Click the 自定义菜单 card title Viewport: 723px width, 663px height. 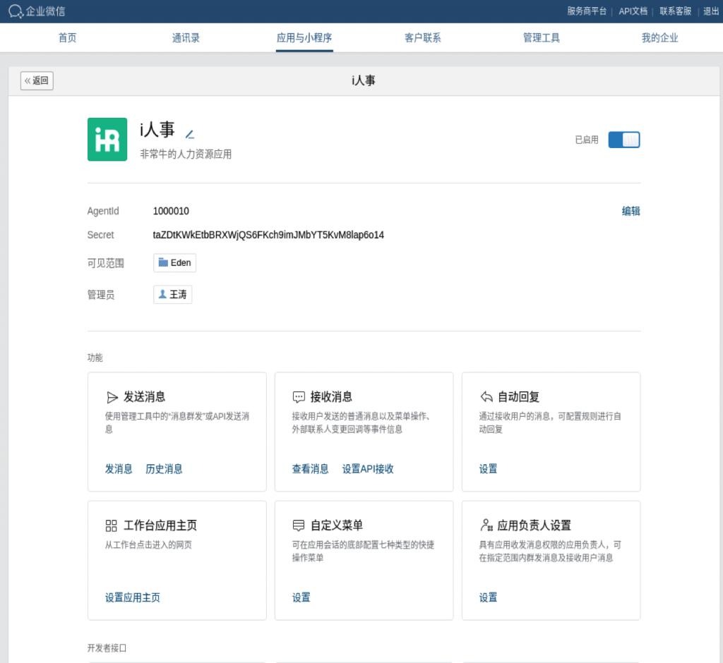pyautogui.click(x=337, y=525)
